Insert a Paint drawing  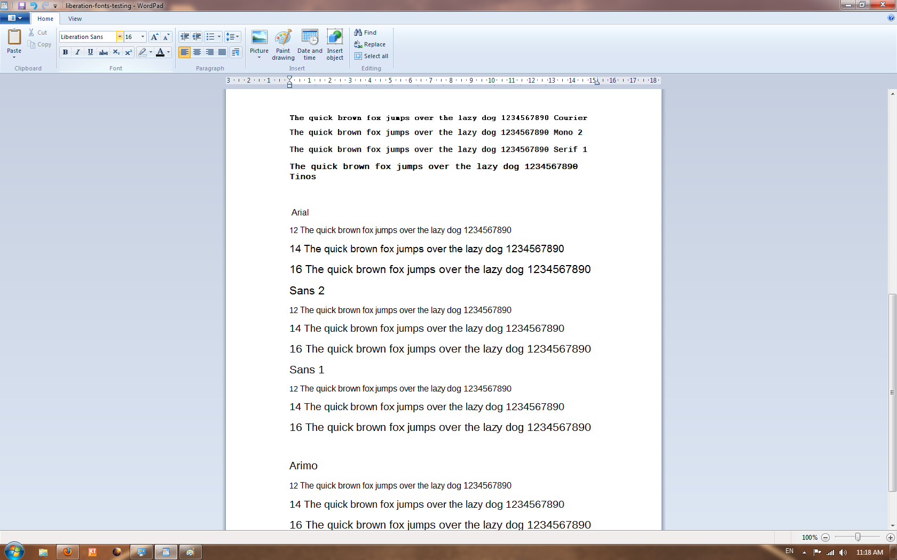pos(283,45)
